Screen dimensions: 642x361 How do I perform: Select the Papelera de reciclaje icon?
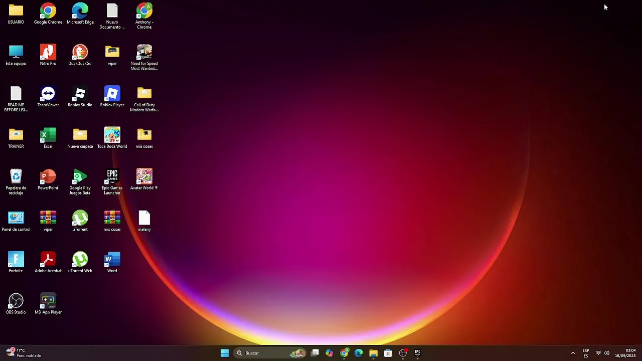click(16, 182)
